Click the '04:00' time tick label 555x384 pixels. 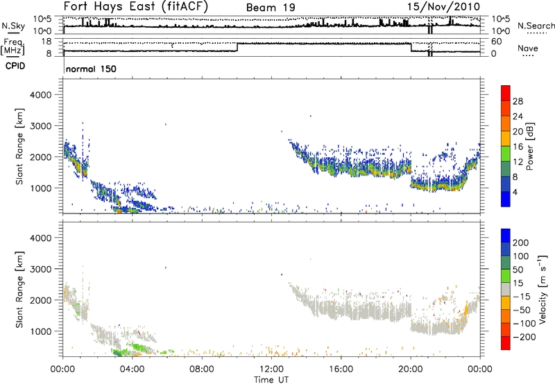[x=132, y=369]
